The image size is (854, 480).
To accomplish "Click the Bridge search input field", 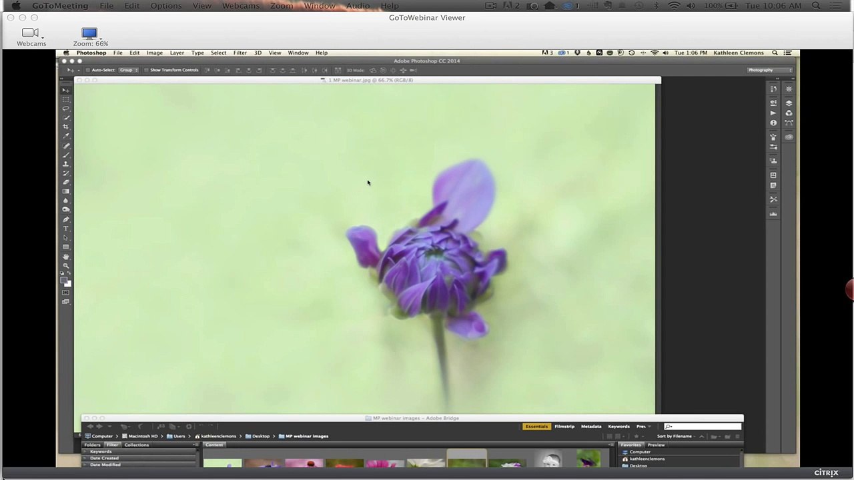I will tap(703, 426).
